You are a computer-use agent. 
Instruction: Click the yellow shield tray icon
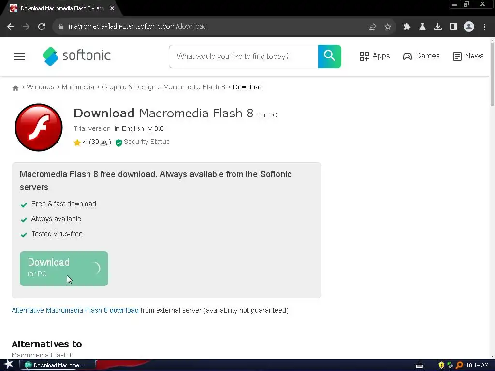441,365
